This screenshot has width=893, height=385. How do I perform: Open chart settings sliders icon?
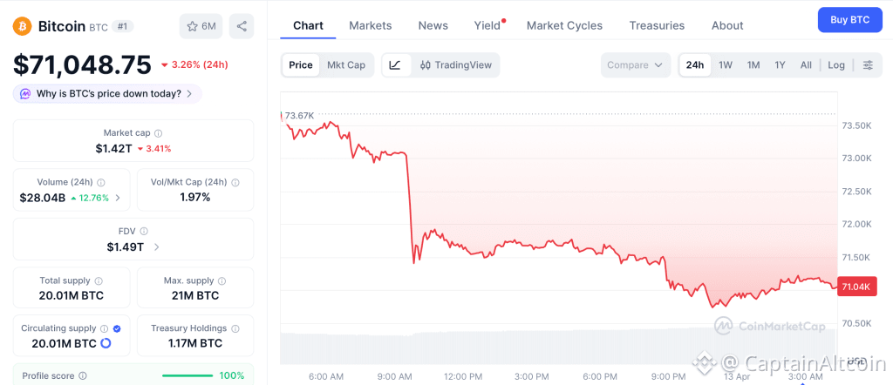point(868,65)
